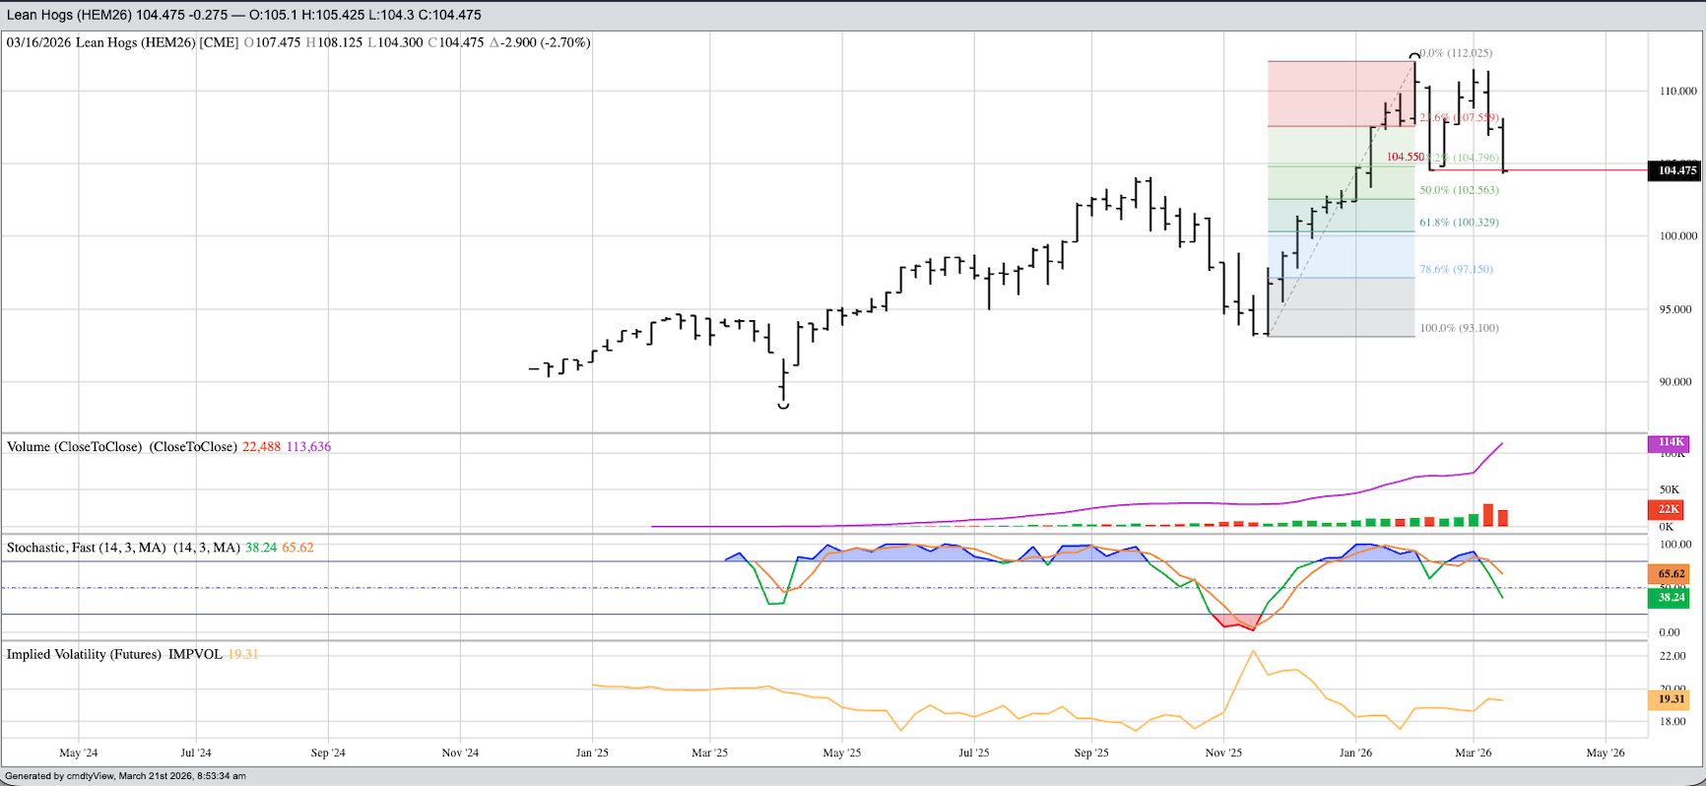Click the Volume (CloseToClose) pane title
The height and width of the screenshot is (786, 1706).
[x=122, y=447]
